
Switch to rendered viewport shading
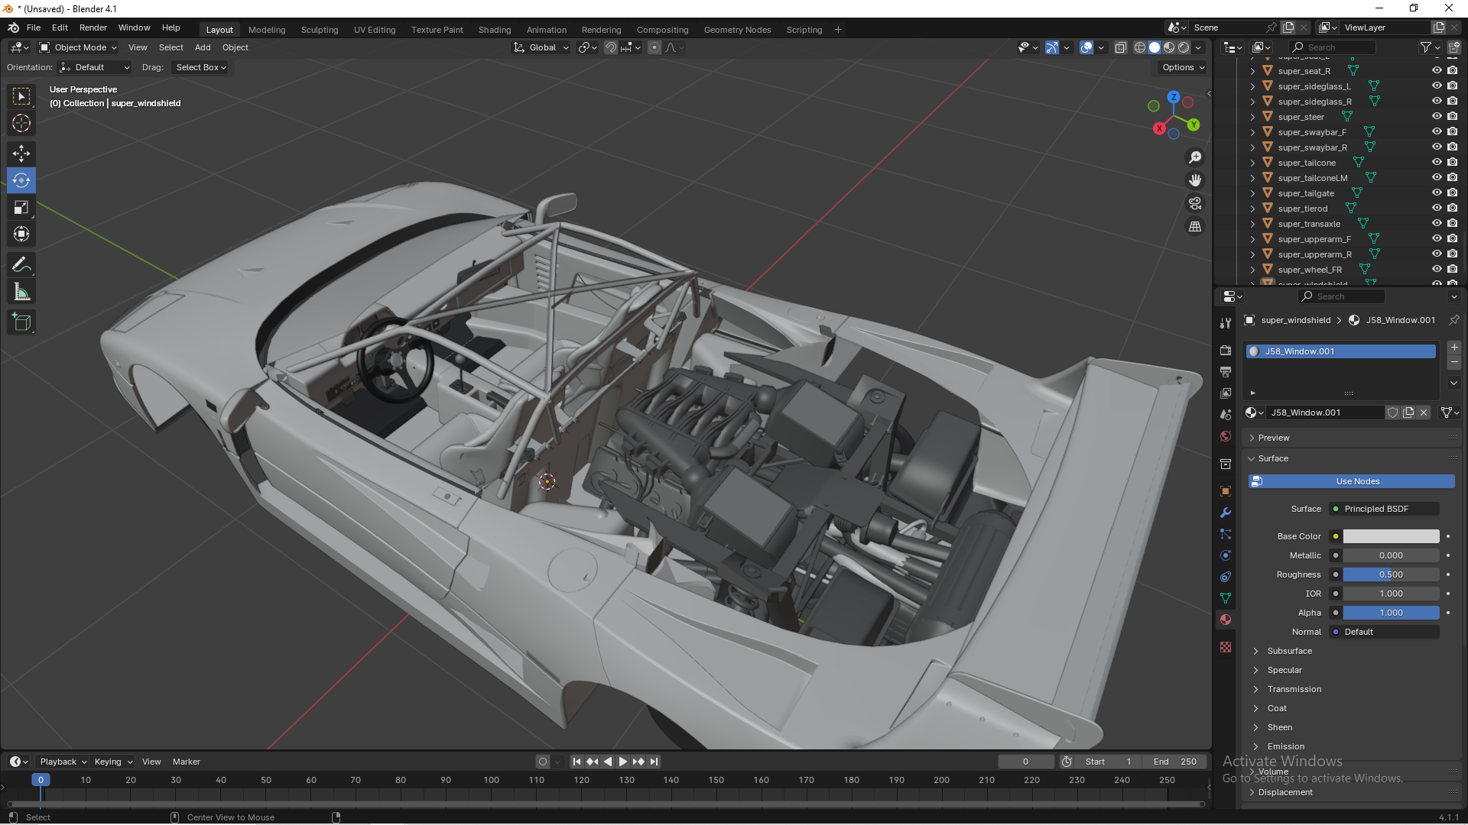(1184, 47)
